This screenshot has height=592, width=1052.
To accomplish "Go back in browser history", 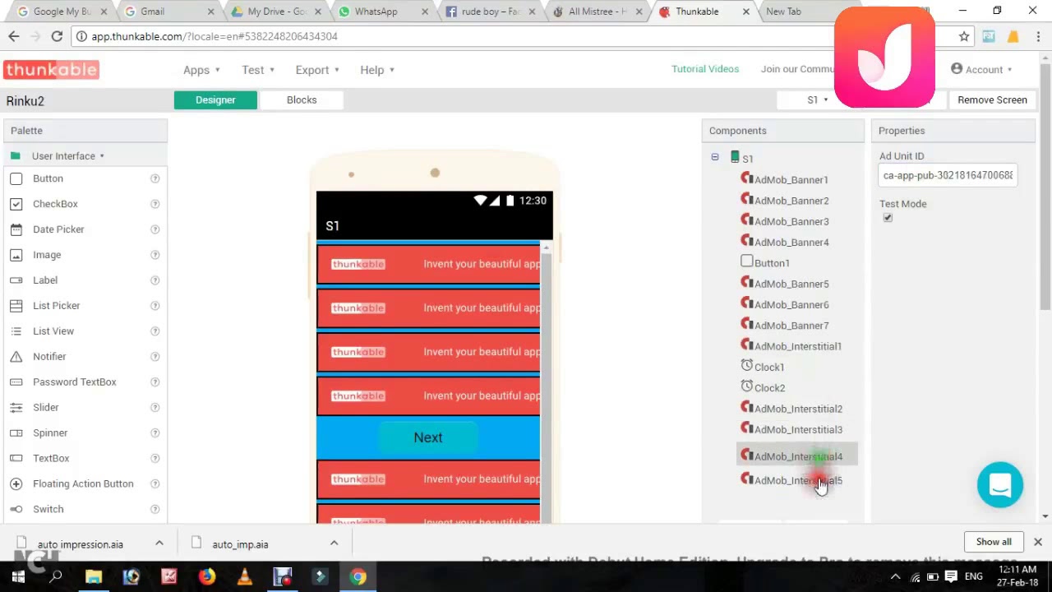I will [14, 36].
